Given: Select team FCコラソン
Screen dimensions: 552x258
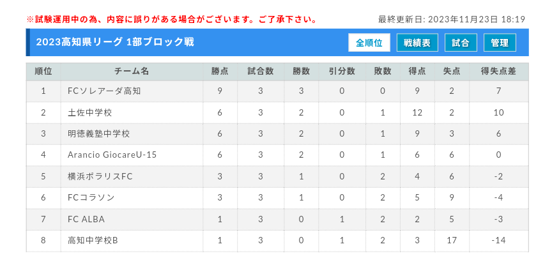Looking at the screenshot, I should tap(91, 198).
